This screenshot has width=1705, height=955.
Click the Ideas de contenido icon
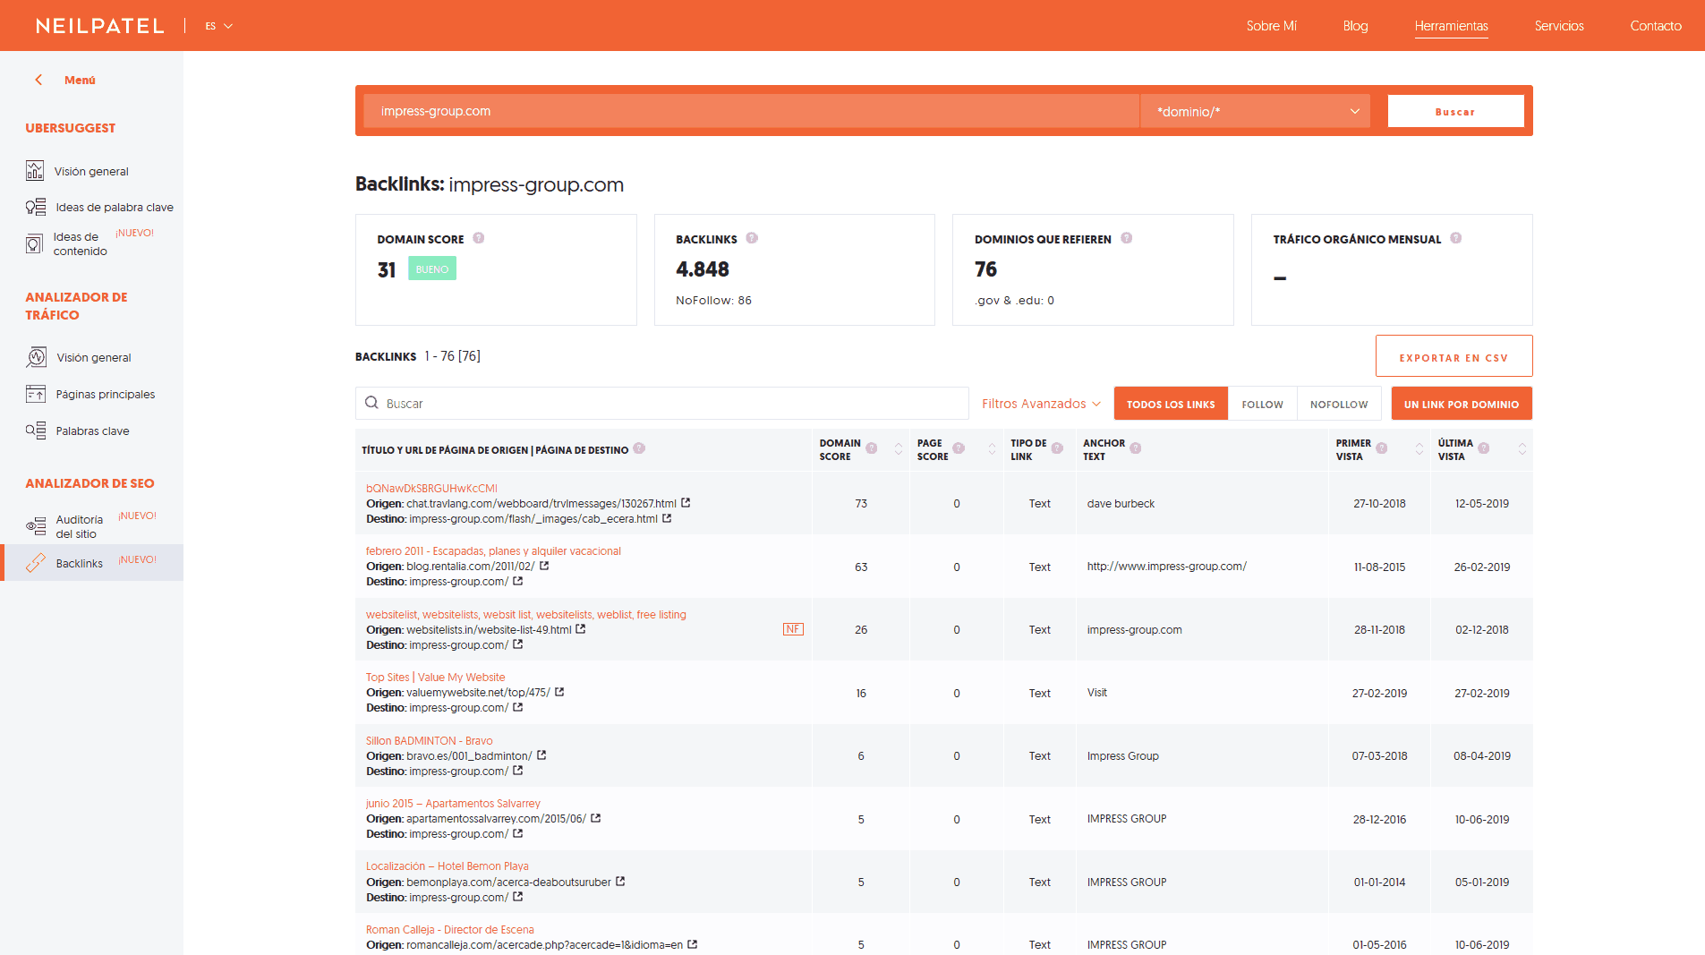pyautogui.click(x=34, y=243)
